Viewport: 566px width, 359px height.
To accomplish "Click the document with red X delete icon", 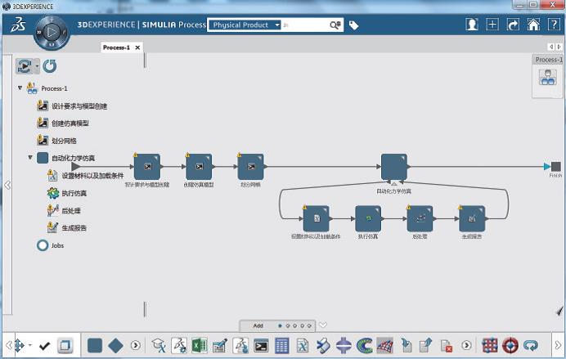I will pyautogui.click(x=446, y=346).
